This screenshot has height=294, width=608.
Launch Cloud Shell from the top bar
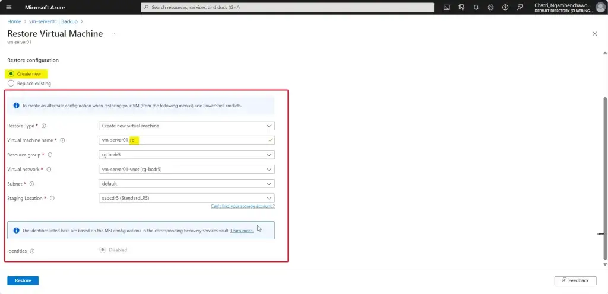tap(446, 7)
